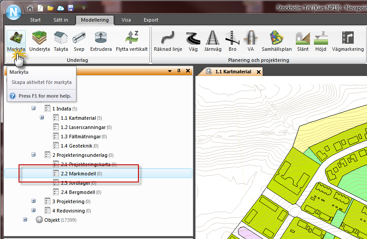
Task: Save using the floppy disk icon
Action: point(71,8)
